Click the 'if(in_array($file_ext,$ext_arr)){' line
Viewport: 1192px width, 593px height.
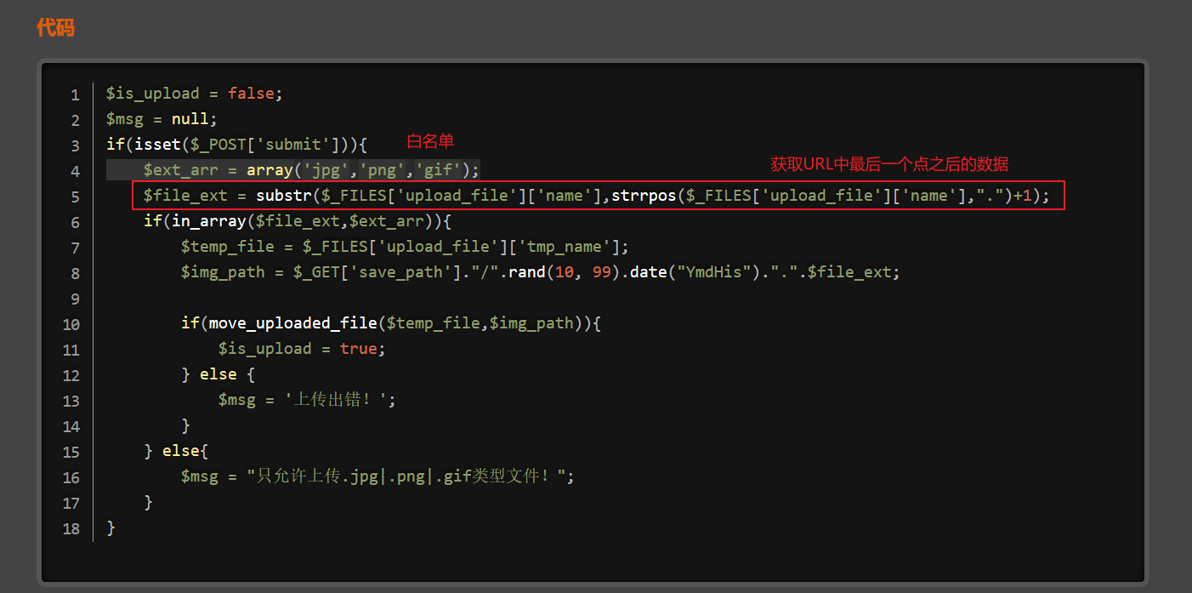(297, 221)
